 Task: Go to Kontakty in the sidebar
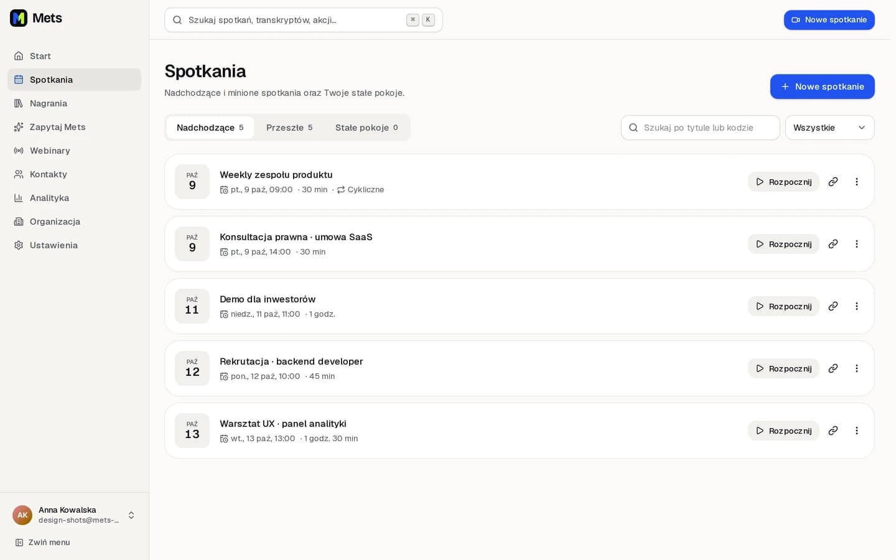[74, 174]
